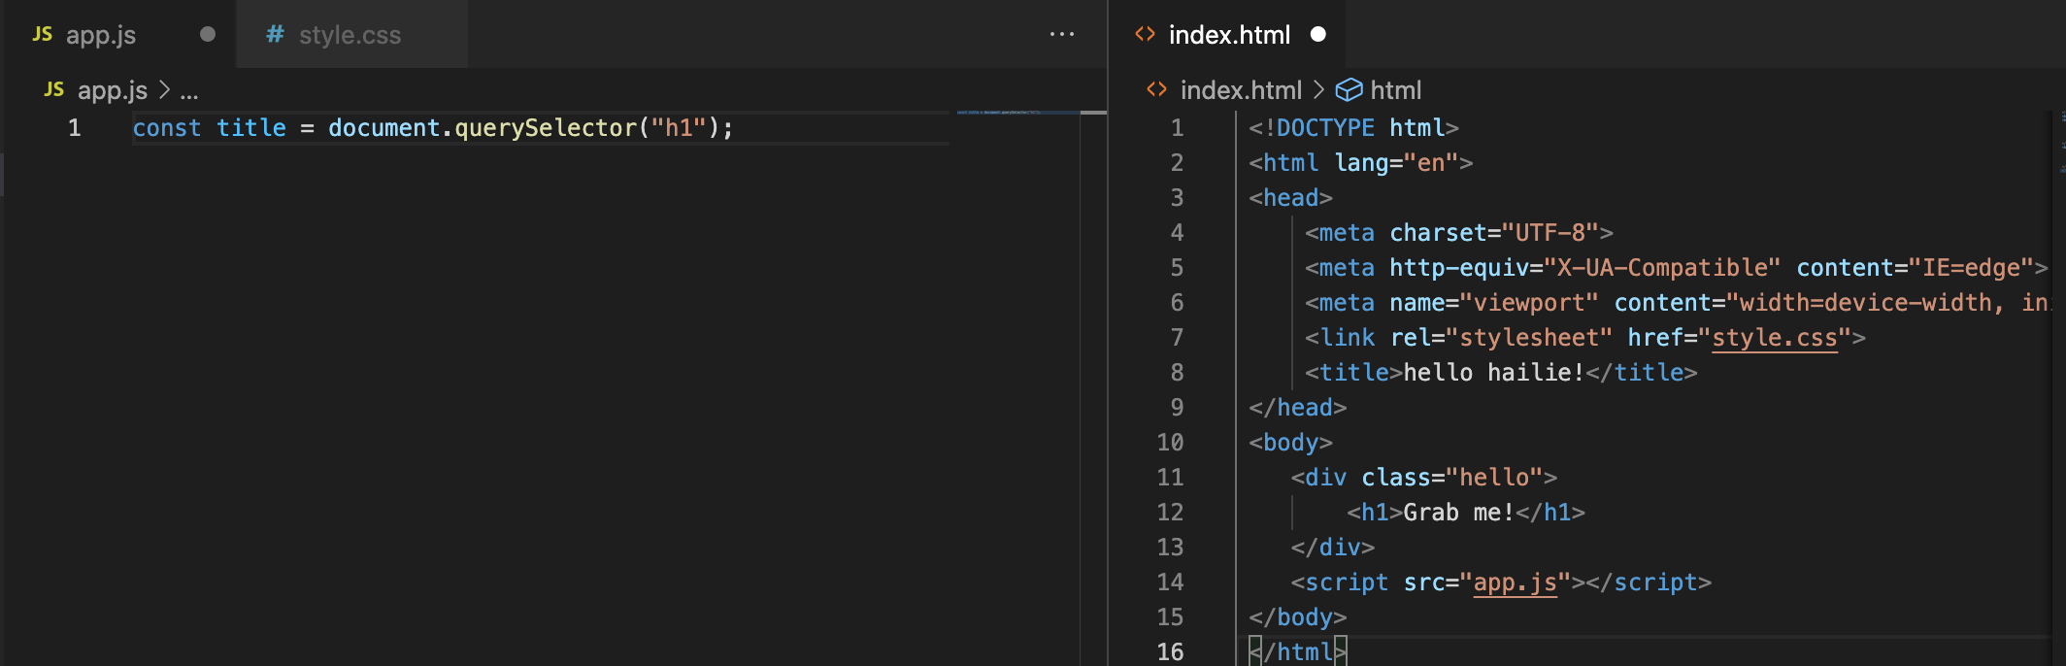Click index.html in the breadcrumb

[x=1241, y=90]
